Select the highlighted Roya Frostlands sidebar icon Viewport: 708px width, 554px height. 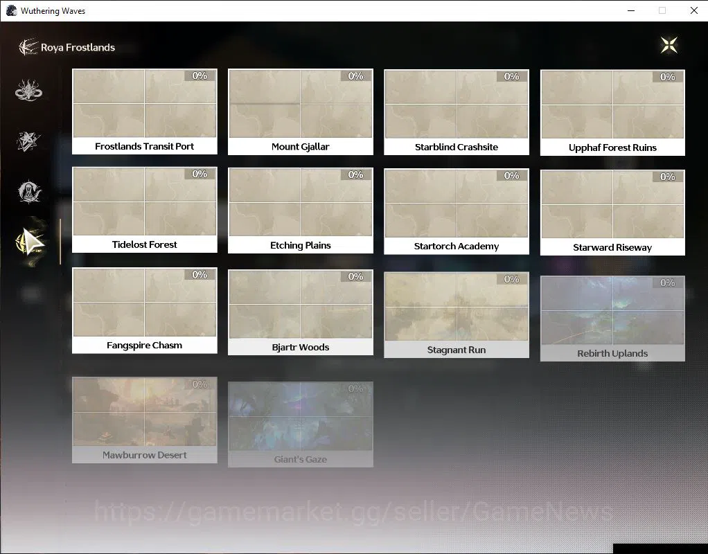click(x=30, y=242)
